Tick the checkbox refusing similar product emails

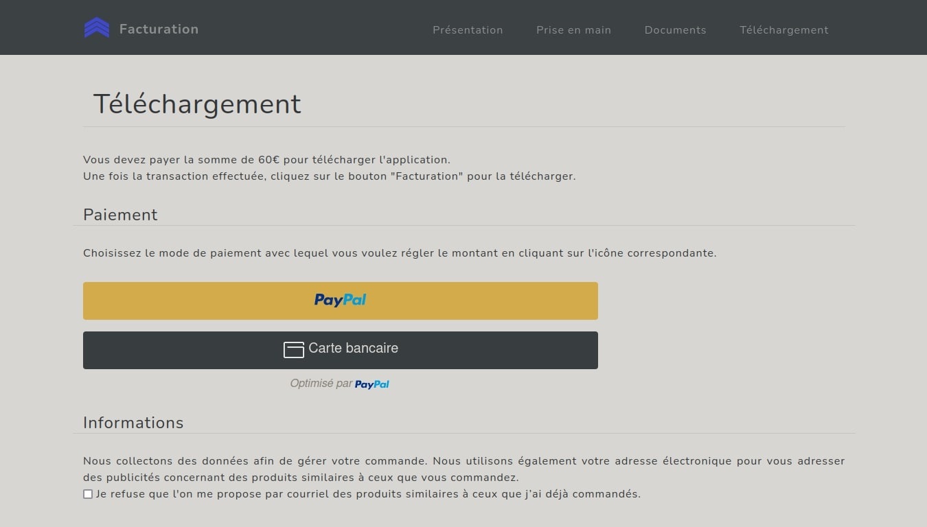coord(88,494)
